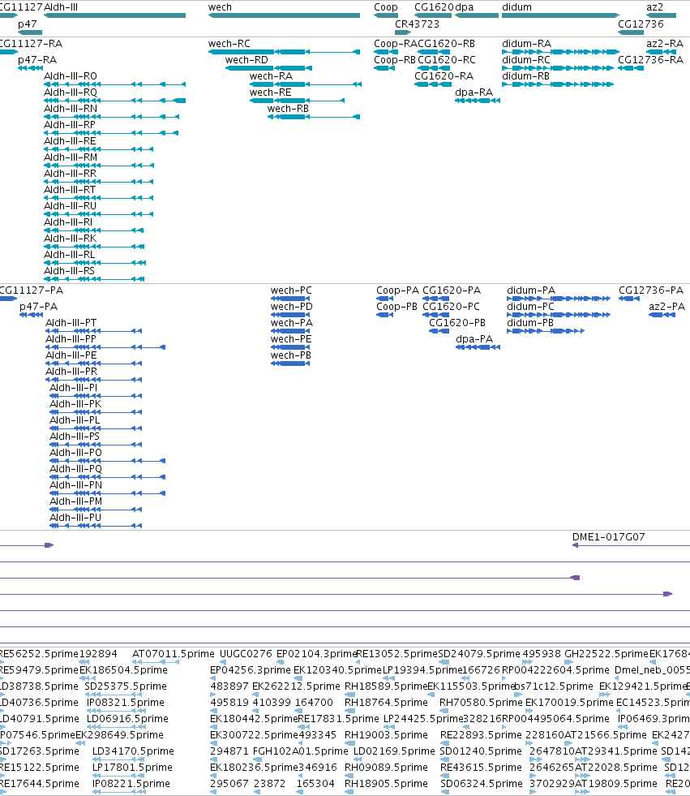Screen dimensions: 690x796
Task: Select the LD34170.5prime EST label
Action: (133, 751)
